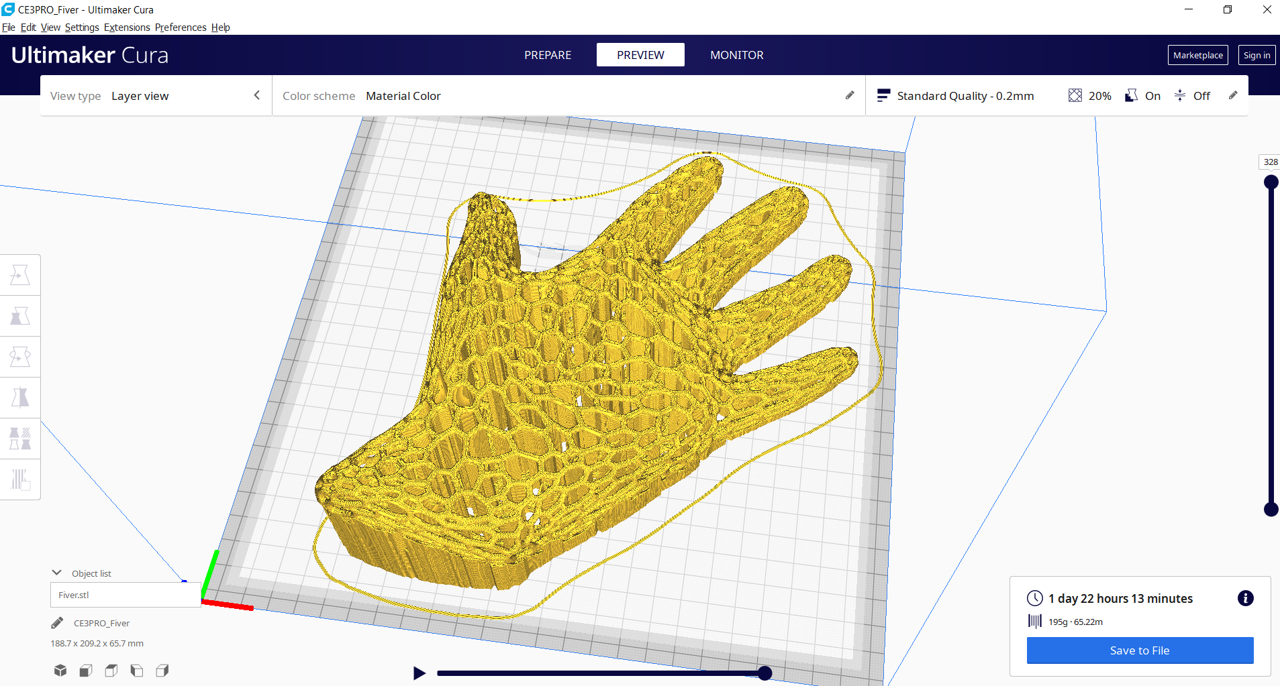Click the pencil icon next to CE3PRO_Fiver

click(x=57, y=623)
